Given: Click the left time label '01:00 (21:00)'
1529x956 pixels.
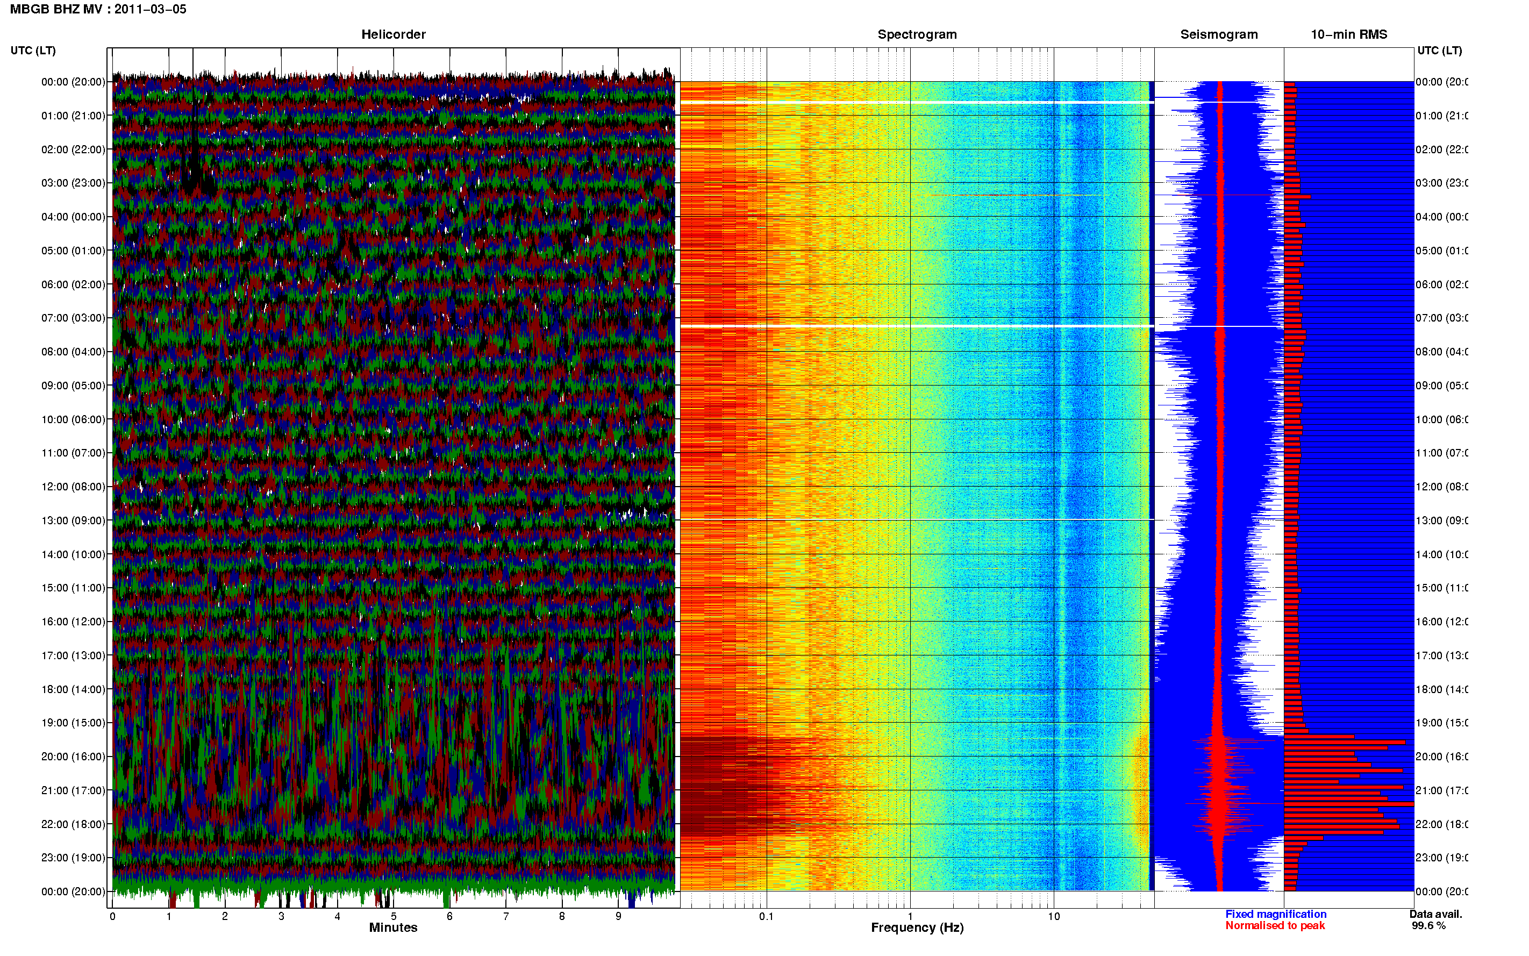Looking at the screenshot, I should 73,115.
